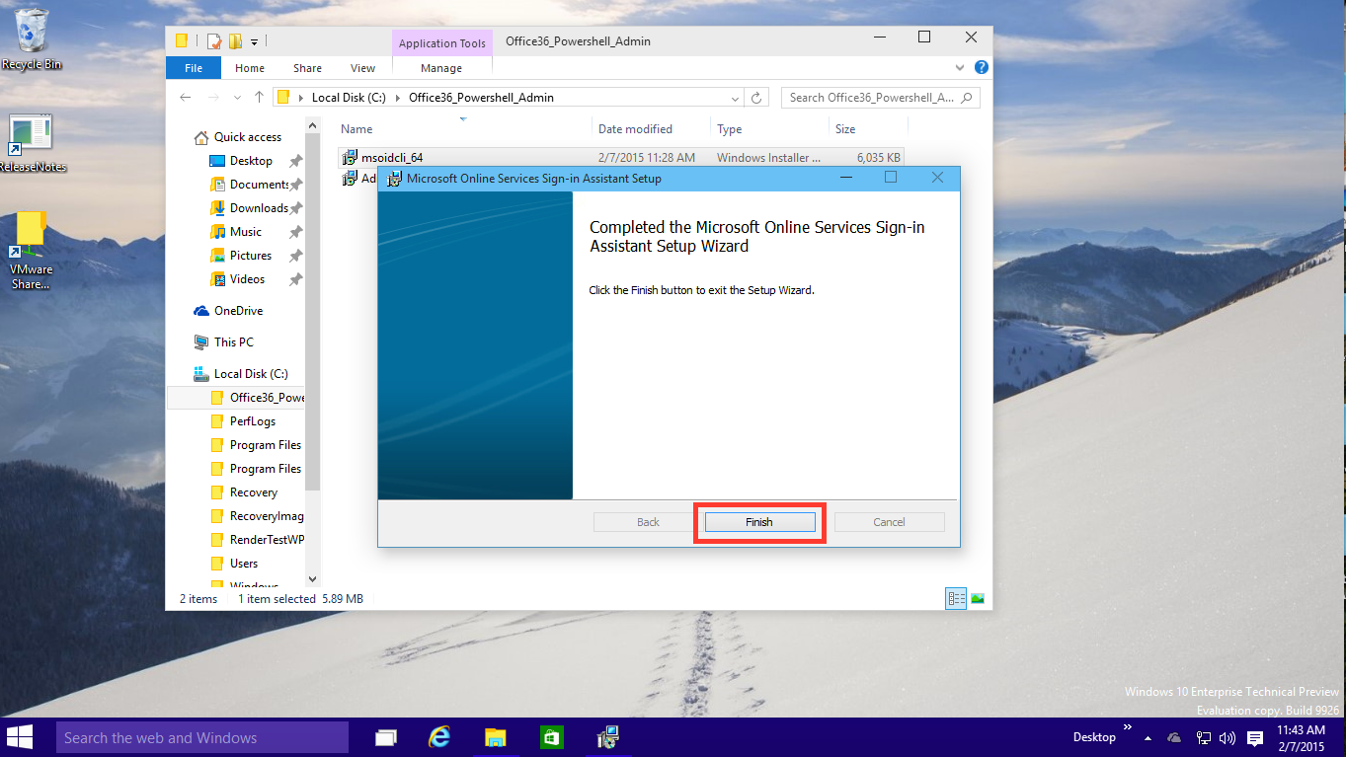Open Pictures in the navigation pane

[x=251, y=256]
